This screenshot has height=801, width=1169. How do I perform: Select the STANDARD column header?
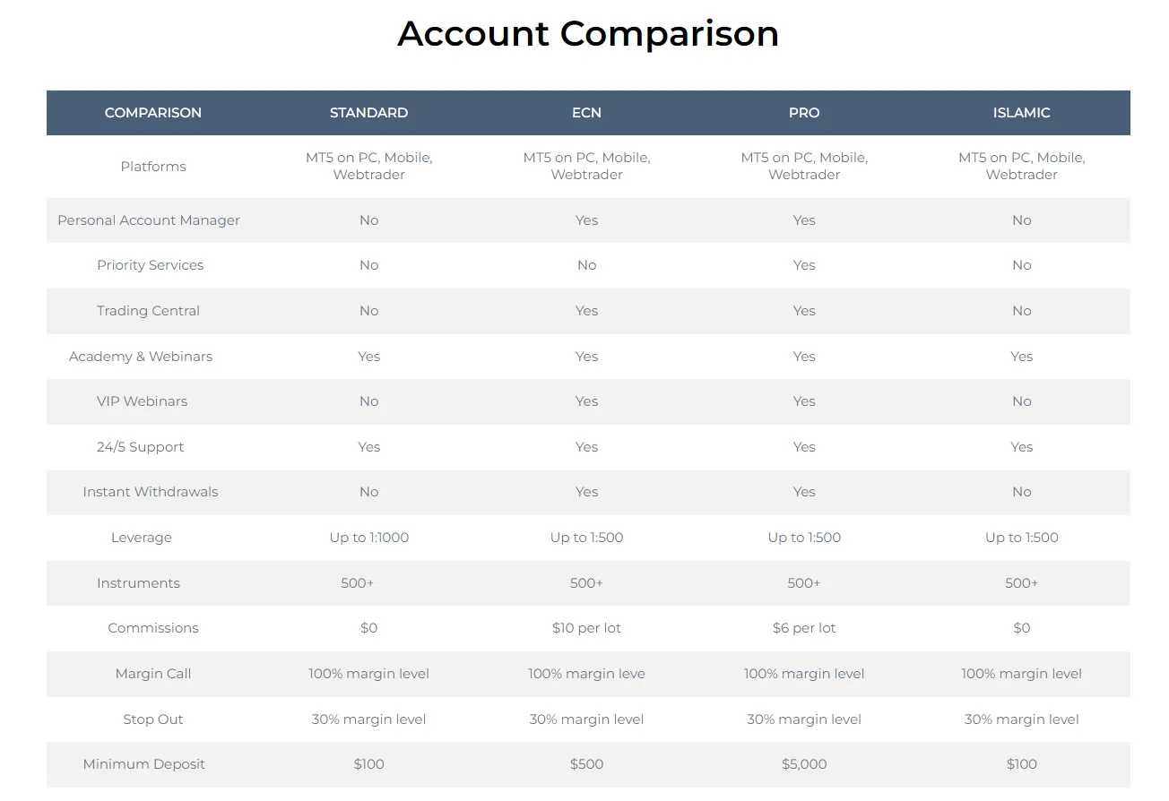tap(368, 113)
